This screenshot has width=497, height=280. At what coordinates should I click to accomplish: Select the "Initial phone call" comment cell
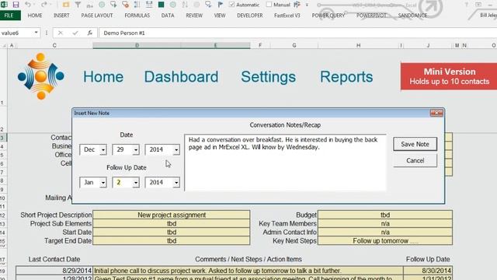248,271
